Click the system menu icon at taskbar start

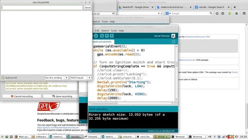click(x=2, y=137)
